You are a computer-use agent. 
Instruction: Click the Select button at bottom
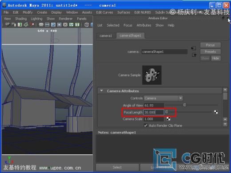click(x=117, y=167)
